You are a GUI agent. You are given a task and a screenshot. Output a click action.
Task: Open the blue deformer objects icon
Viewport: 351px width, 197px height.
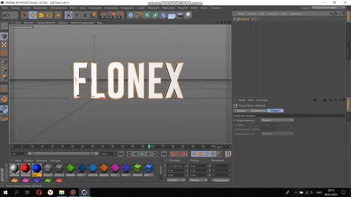[163, 15]
